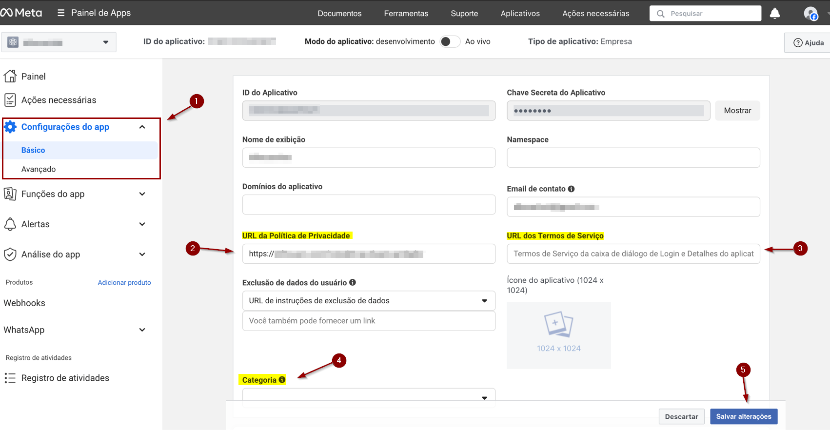Click the URL dos Termos de Serviço field
830x430 pixels.
633,254
